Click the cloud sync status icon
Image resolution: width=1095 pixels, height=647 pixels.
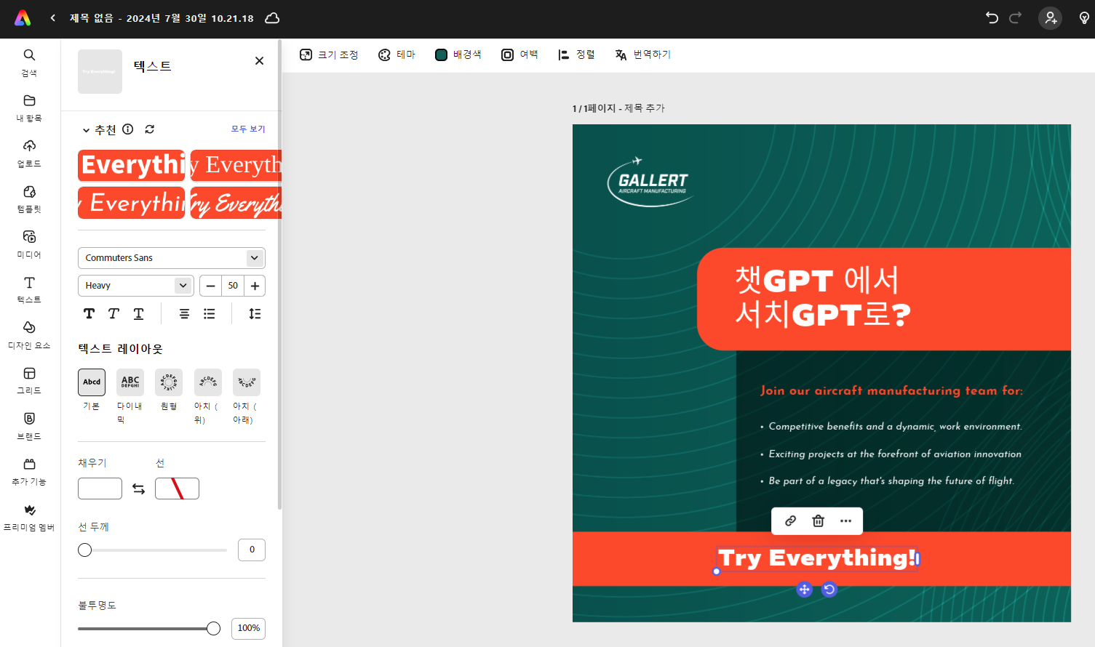tap(272, 18)
